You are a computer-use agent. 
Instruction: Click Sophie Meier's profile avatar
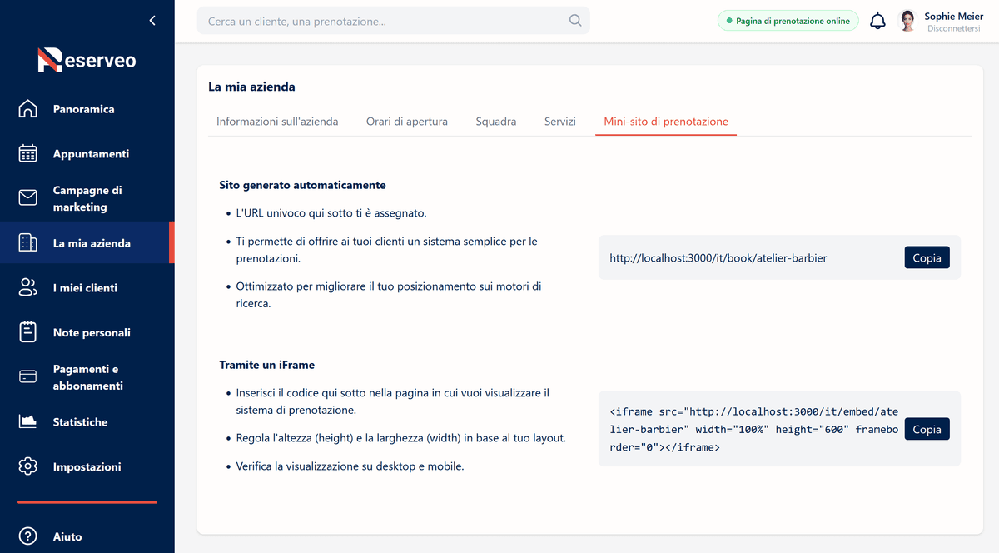tap(907, 21)
